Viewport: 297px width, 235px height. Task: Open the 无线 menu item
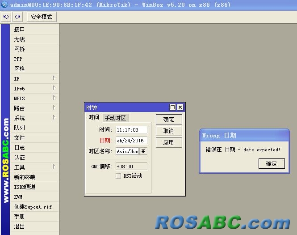(x=35, y=39)
